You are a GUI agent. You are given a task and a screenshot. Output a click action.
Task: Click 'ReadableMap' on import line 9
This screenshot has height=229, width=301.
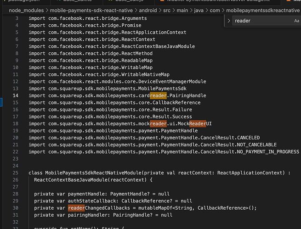(x=137, y=61)
